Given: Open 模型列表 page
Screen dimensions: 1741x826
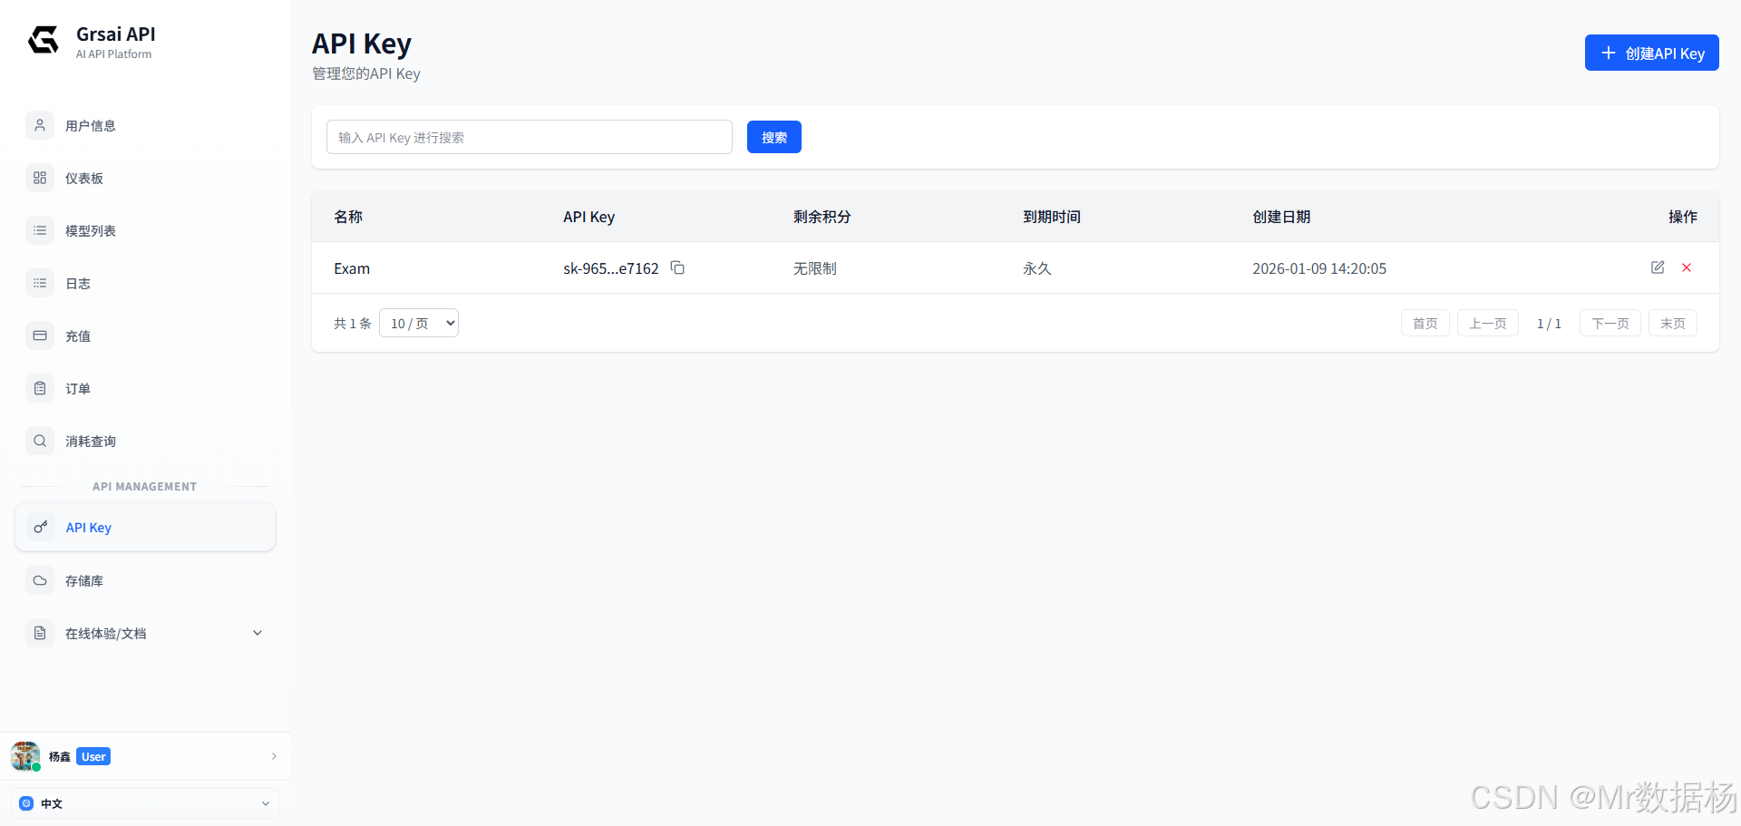Looking at the screenshot, I should point(145,230).
